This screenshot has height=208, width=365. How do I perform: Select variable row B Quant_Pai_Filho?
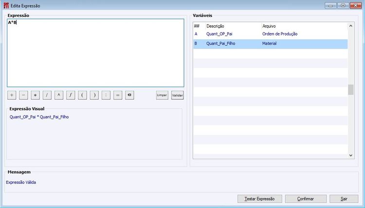(x=270, y=44)
